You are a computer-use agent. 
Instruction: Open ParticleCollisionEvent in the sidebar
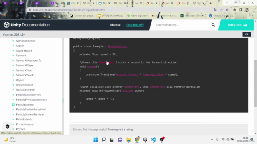click(x=29, y=95)
